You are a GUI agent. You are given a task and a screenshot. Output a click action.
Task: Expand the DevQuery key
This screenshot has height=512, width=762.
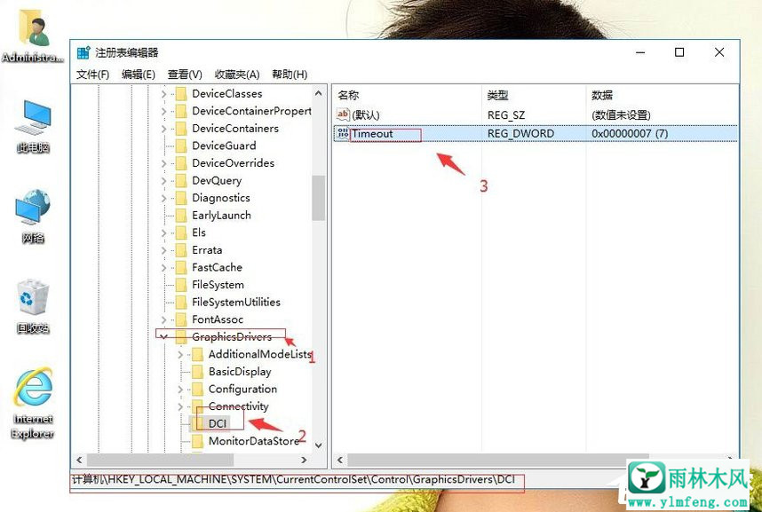[x=163, y=181]
